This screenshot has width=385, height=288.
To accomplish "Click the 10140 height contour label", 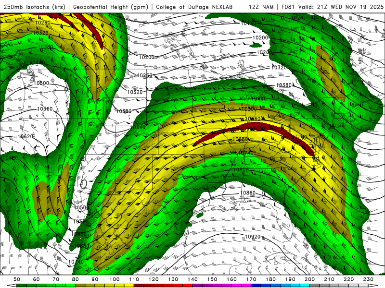I will click(248, 23).
